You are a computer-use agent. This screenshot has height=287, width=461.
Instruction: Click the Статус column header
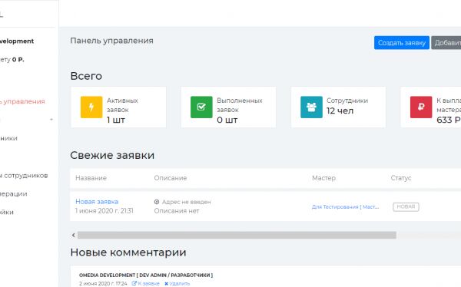401,178
